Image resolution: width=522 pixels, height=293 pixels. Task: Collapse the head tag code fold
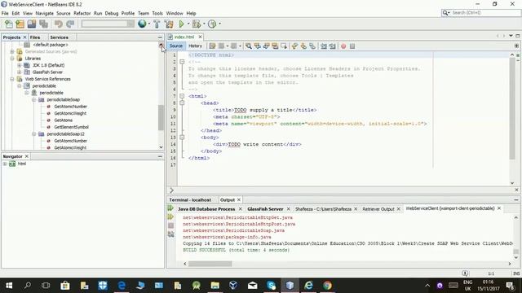pyautogui.click(x=182, y=103)
